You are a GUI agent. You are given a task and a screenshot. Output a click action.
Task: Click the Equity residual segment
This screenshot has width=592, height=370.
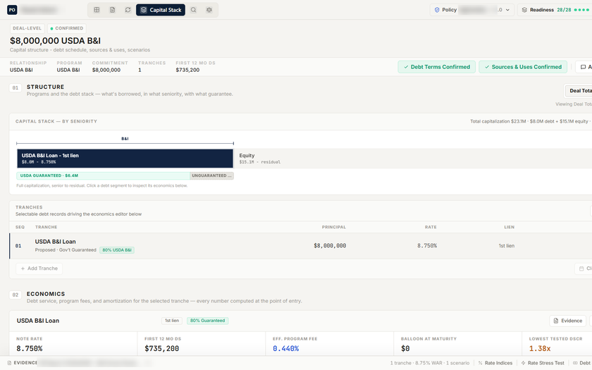pos(414,159)
